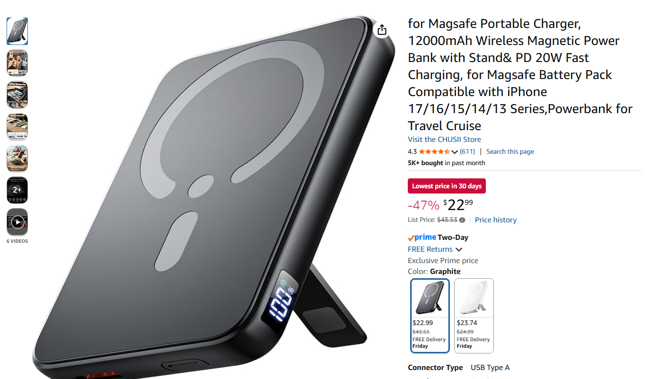This screenshot has height=379, width=650.
Task: Select the first product image thumbnail
Action: pyautogui.click(x=17, y=31)
